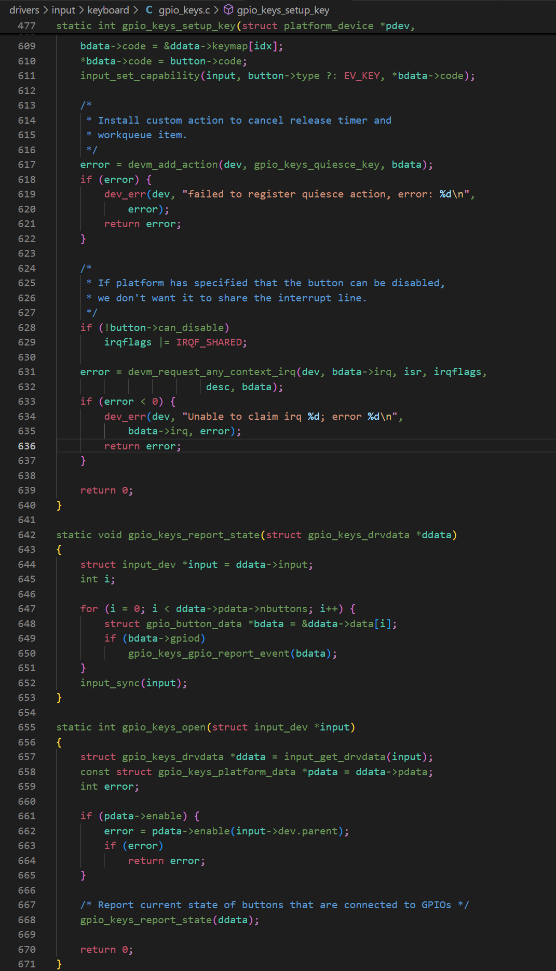Click 'input_set_capability' call on line 611

[x=140, y=76]
